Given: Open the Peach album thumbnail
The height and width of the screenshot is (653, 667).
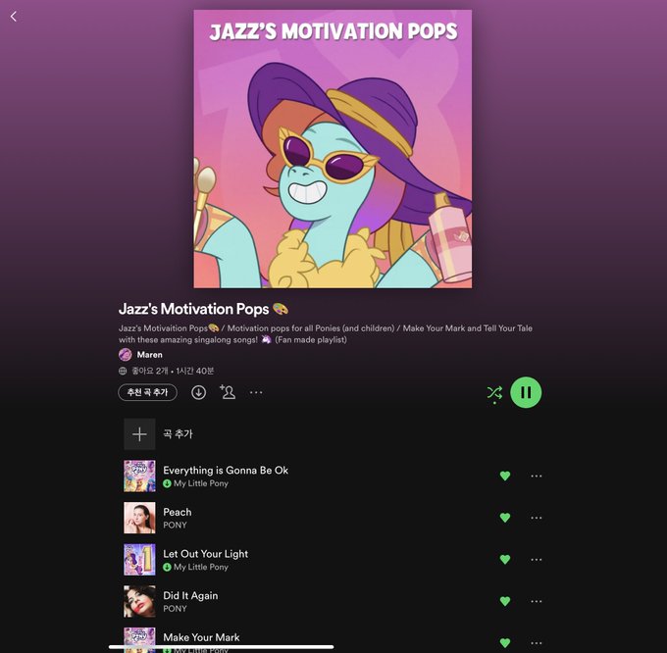Looking at the screenshot, I should [139, 518].
